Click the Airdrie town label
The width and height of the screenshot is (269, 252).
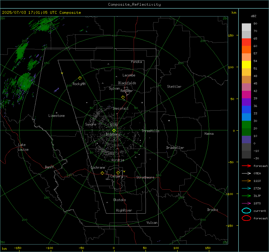tap(118, 160)
